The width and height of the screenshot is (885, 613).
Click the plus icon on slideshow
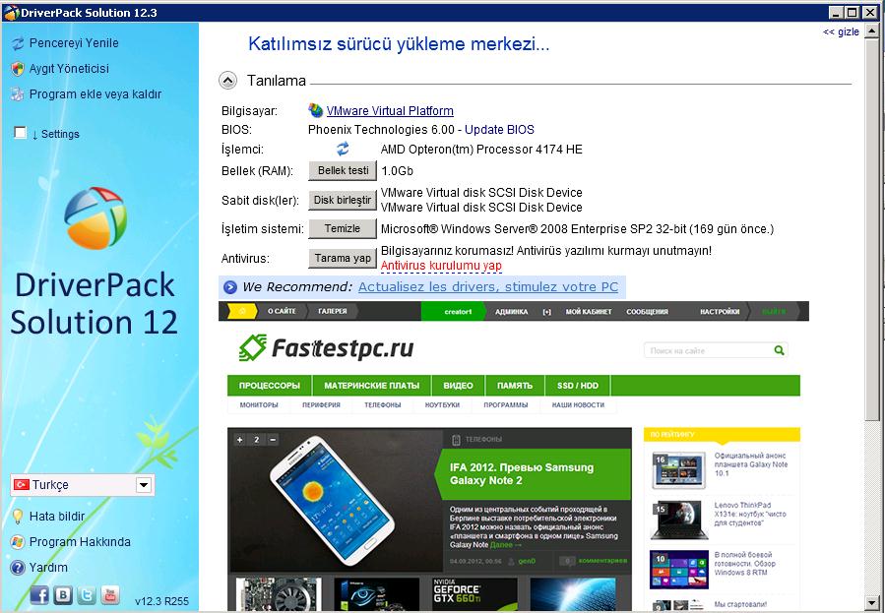coord(240,439)
